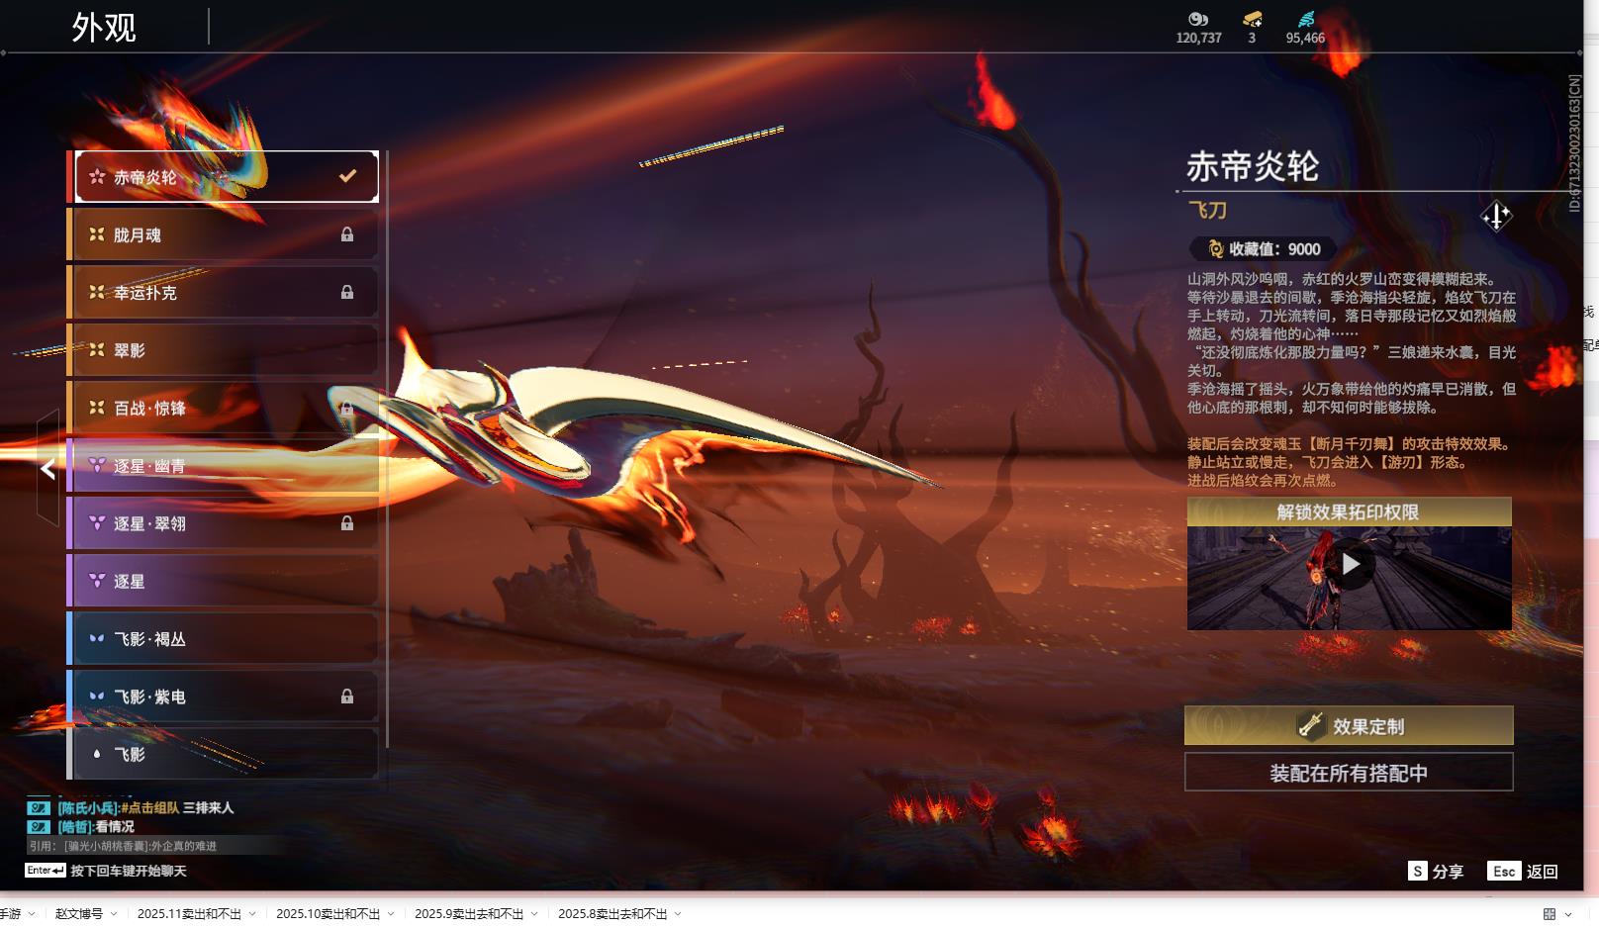Switch to the 2025.8卖出去和不出 sheet tab
Image resolution: width=1599 pixels, height=929 pixels.
click(612, 913)
